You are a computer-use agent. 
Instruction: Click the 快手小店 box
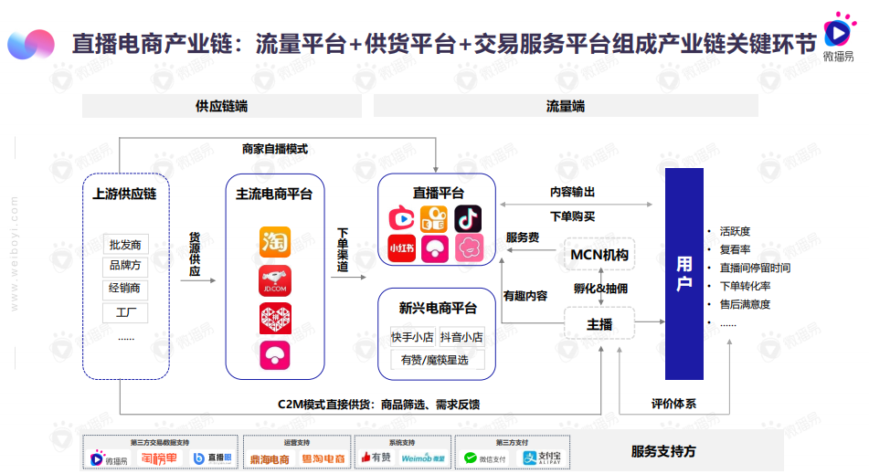(412, 337)
